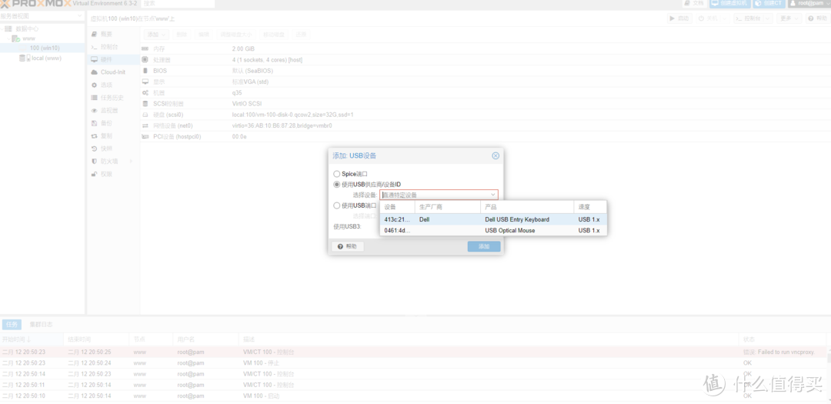
Task: Select the Spice端口 radio option
Action: click(x=336, y=174)
